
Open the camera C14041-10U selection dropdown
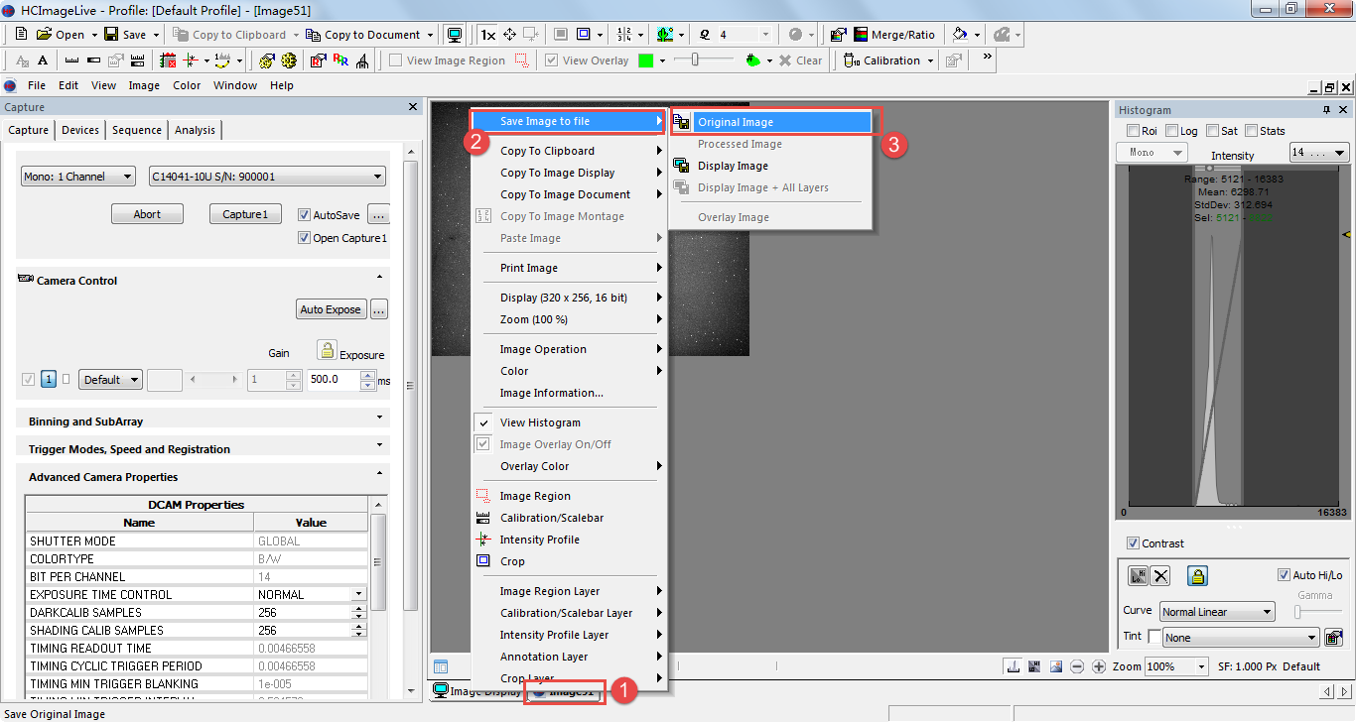click(266, 177)
